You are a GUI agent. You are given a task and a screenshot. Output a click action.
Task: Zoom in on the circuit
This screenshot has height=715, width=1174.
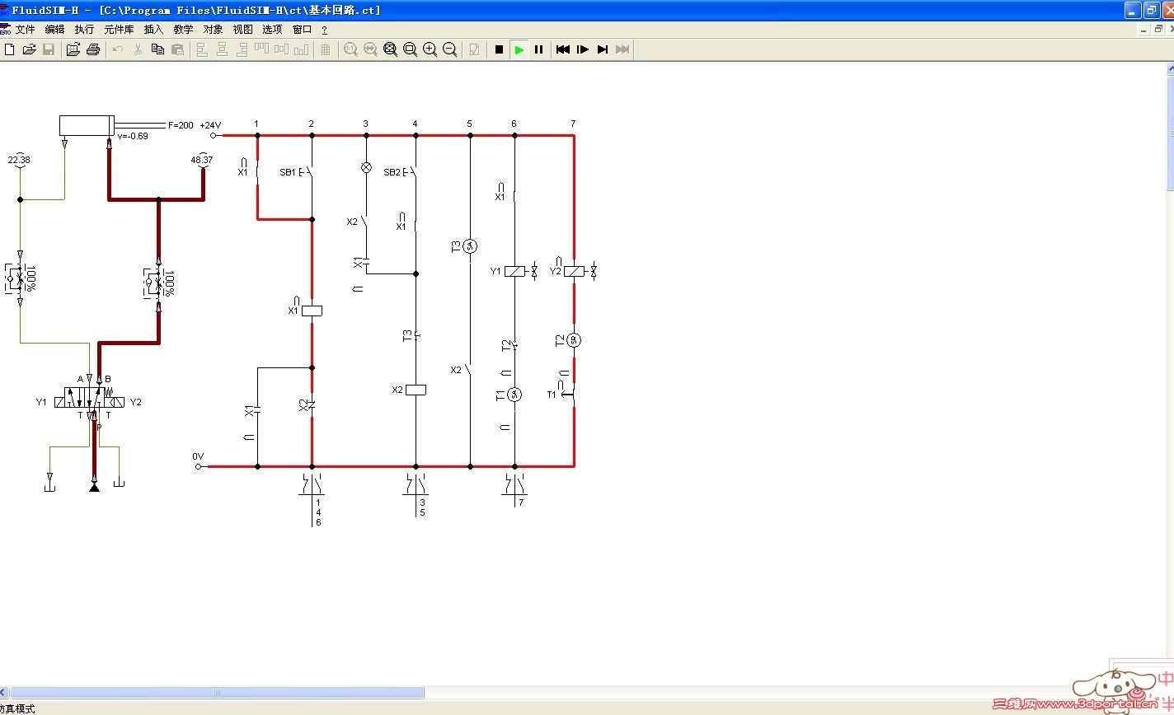[x=430, y=49]
